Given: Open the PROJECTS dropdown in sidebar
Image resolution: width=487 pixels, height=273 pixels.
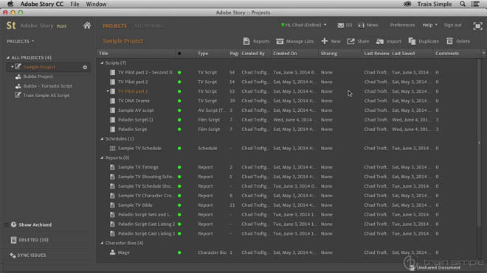Looking at the screenshot, I should point(21,41).
